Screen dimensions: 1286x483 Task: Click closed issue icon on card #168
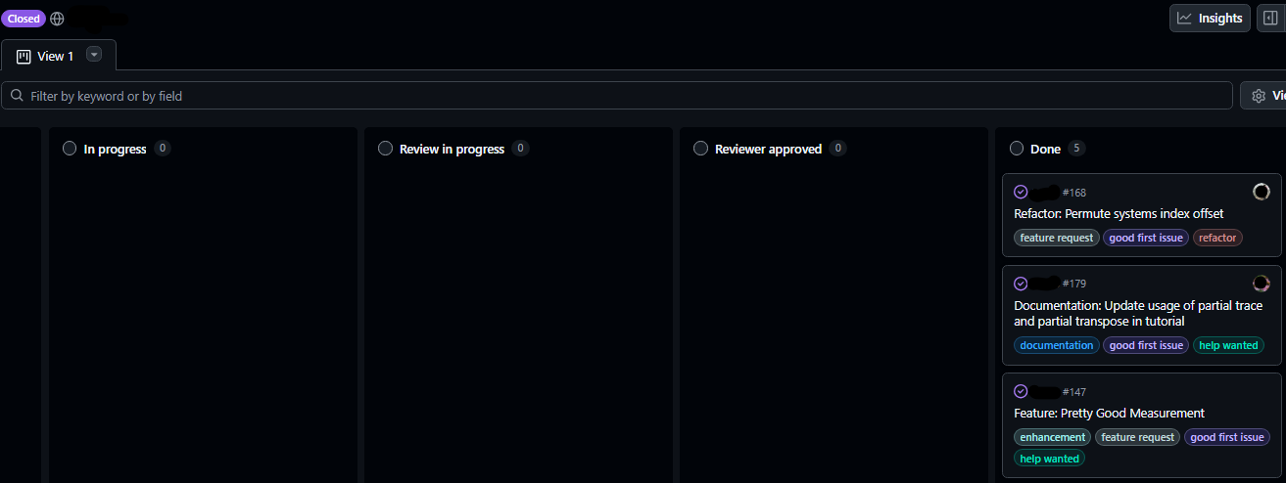[x=1021, y=192]
